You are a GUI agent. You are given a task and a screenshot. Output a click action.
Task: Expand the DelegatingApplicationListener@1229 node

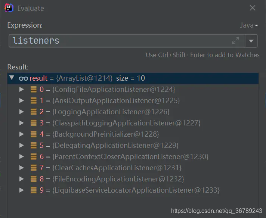(x=21, y=145)
